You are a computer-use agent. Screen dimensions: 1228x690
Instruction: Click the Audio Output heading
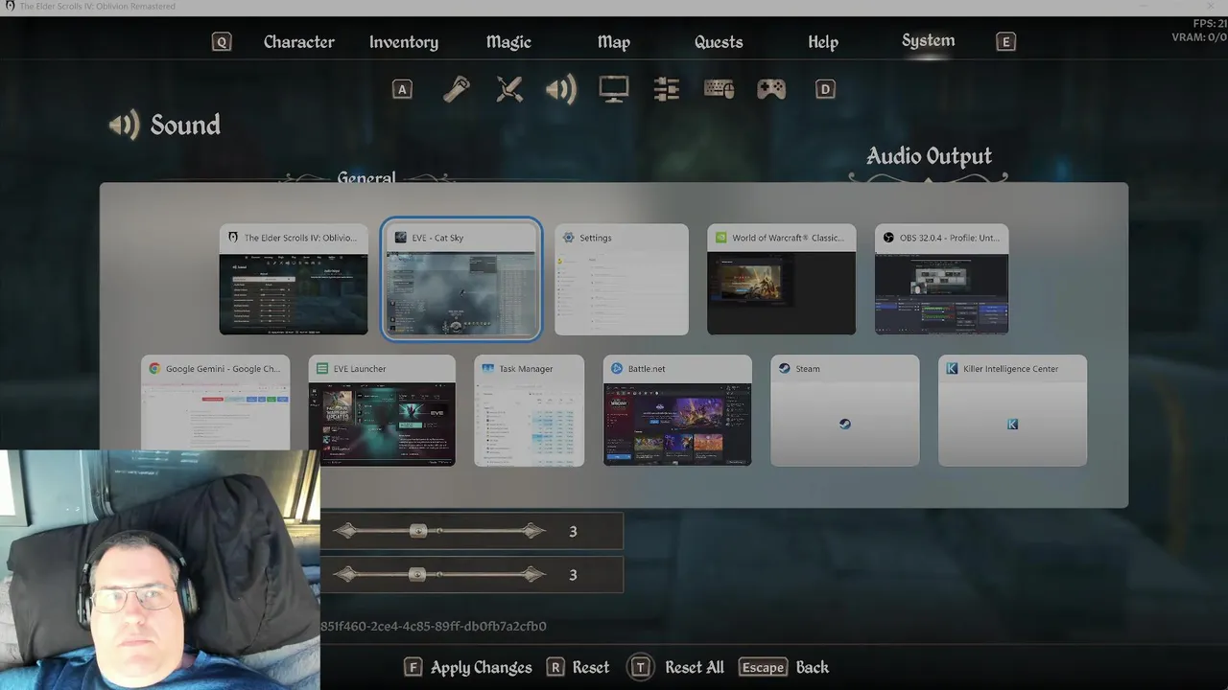929,156
